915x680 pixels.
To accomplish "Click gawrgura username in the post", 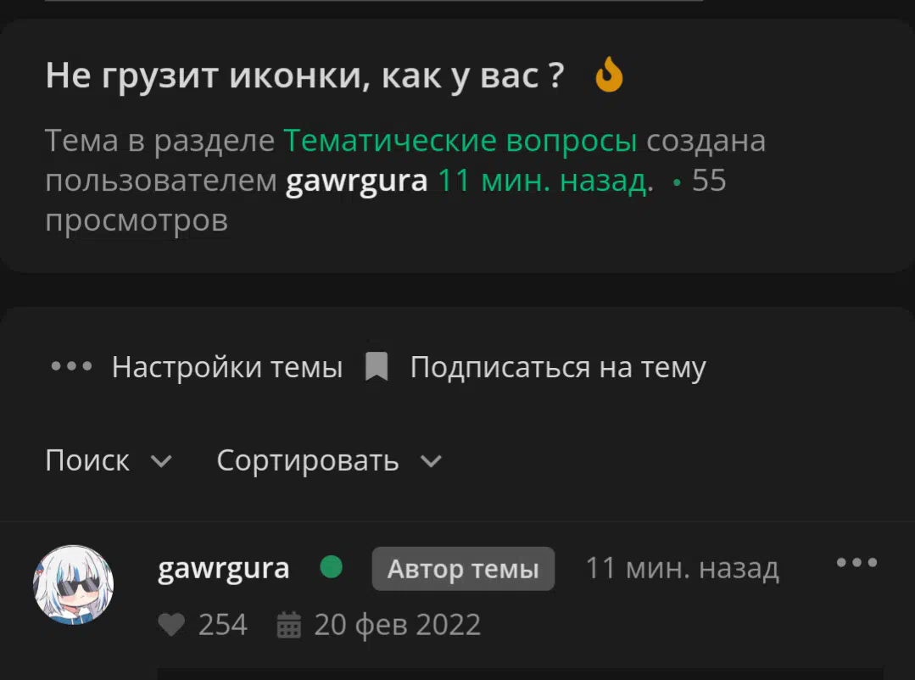I will (x=224, y=568).
